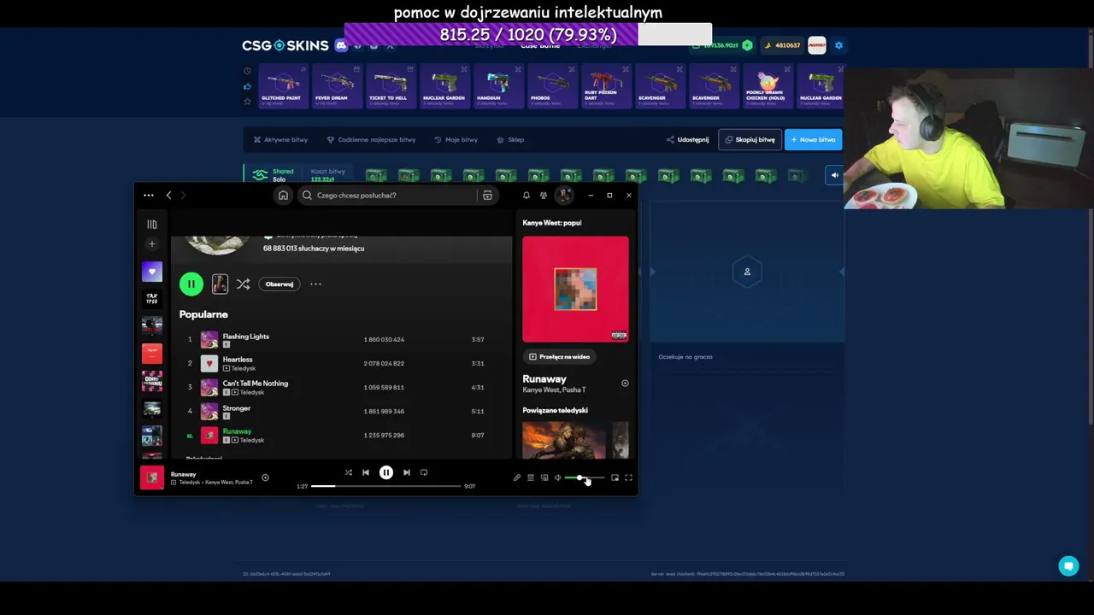Screen dimensions: 1094x615
Task: Open Spotify notifications bell
Action: pyautogui.click(x=526, y=196)
